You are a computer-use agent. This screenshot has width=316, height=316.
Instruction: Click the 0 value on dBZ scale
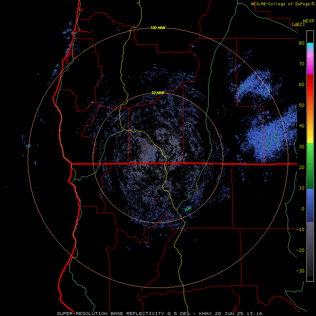(x=303, y=209)
